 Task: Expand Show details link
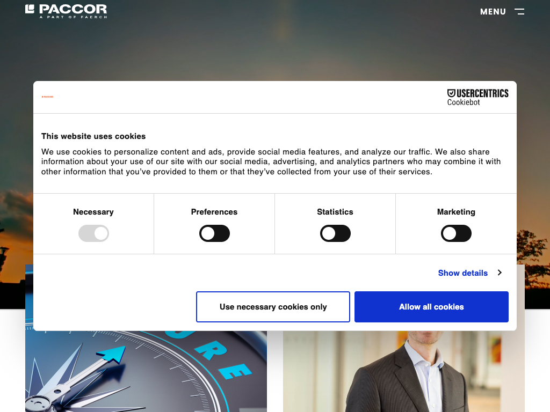pos(462,273)
